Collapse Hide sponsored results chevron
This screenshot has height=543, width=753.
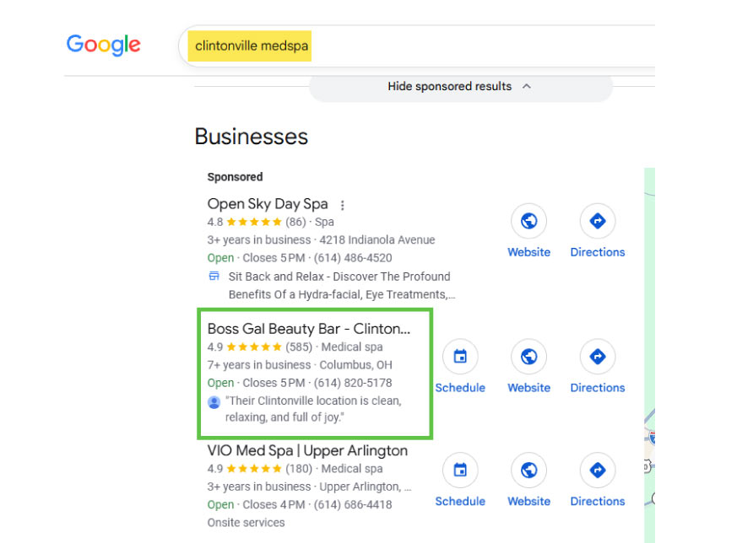click(527, 86)
